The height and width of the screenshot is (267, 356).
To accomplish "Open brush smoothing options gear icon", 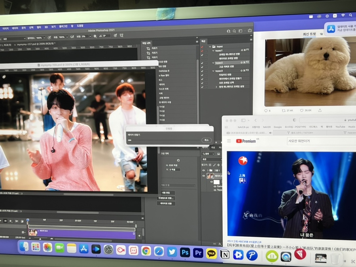I will tap(95, 36).
